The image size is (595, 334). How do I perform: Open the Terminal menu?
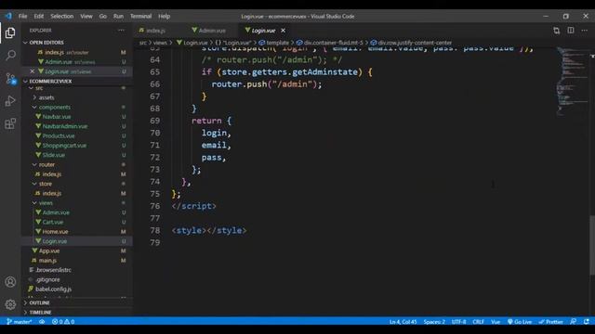(x=140, y=17)
